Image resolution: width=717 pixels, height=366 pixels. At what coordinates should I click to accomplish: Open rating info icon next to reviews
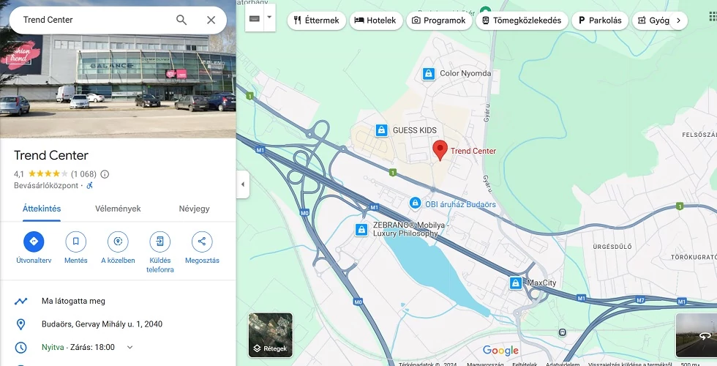[x=105, y=174]
